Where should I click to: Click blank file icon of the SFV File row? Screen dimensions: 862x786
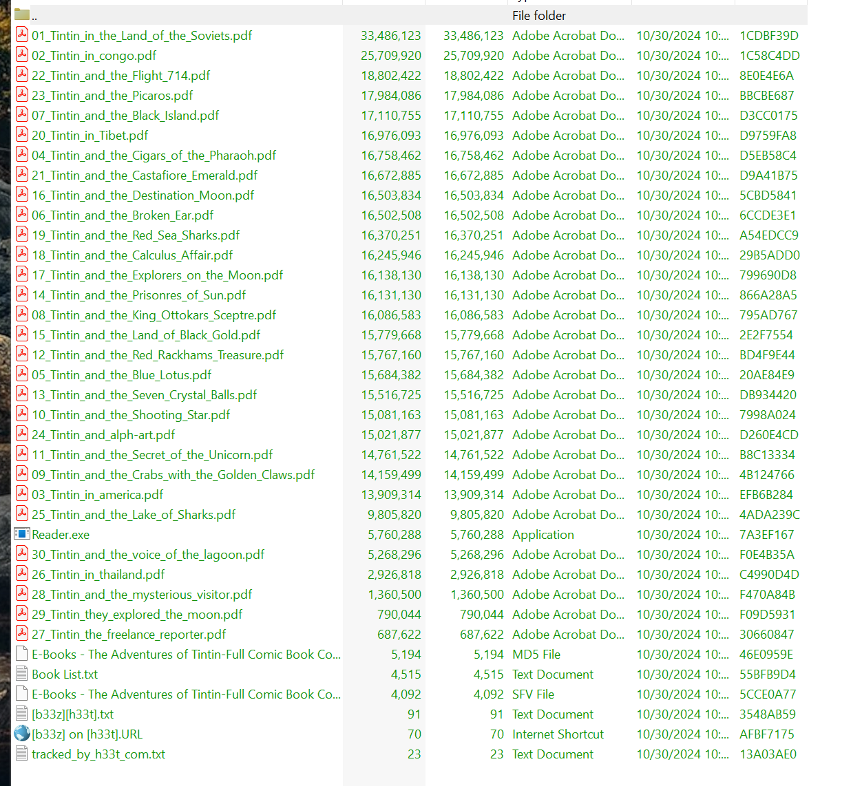[x=22, y=694]
